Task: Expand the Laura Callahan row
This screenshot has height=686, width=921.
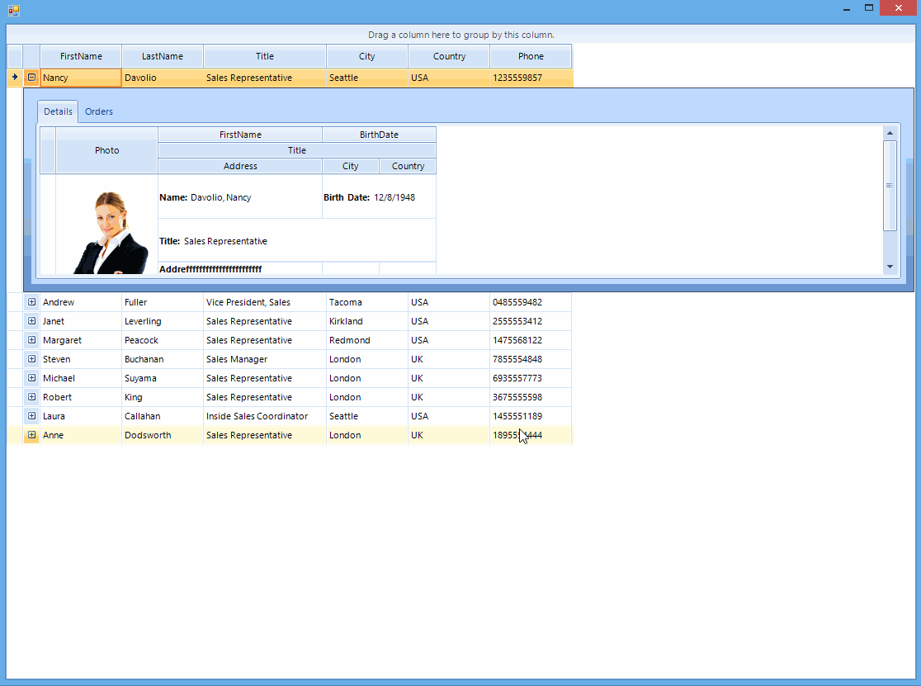Action: 31,416
